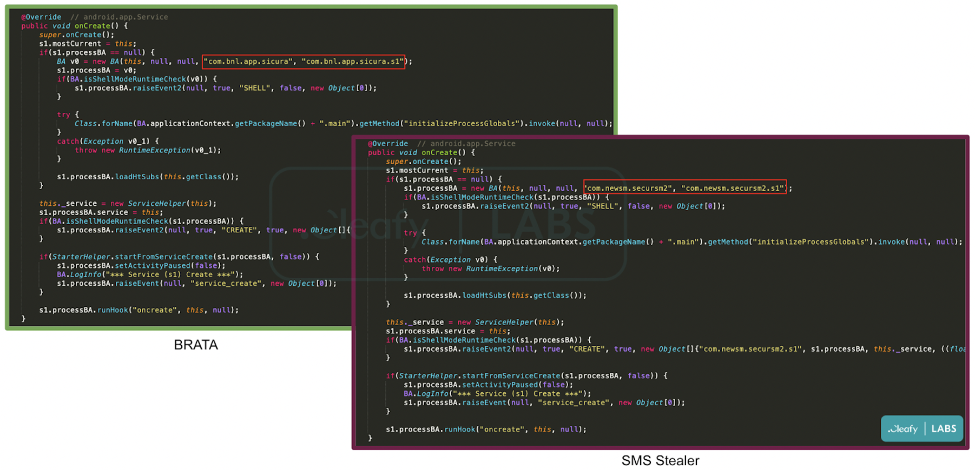Click "throw new RuntimeException(v0_1);" line
Image resolution: width=975 pixels, height=470 pixels.
(148, 150)
